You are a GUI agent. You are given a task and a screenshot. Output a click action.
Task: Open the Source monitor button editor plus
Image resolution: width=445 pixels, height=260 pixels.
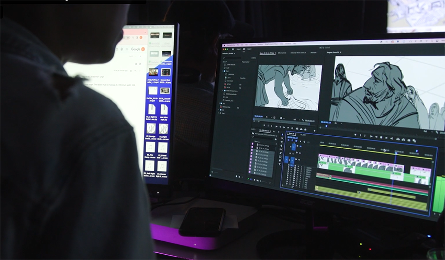[315, 131]
